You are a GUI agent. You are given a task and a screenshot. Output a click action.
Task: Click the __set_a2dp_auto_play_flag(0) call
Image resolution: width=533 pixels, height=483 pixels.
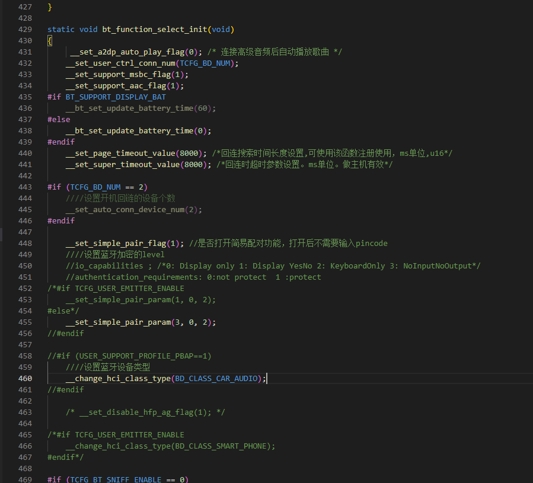coord(134,52)
